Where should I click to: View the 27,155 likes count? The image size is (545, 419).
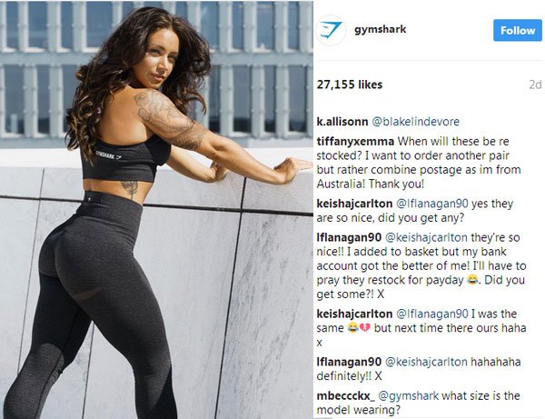350,85
